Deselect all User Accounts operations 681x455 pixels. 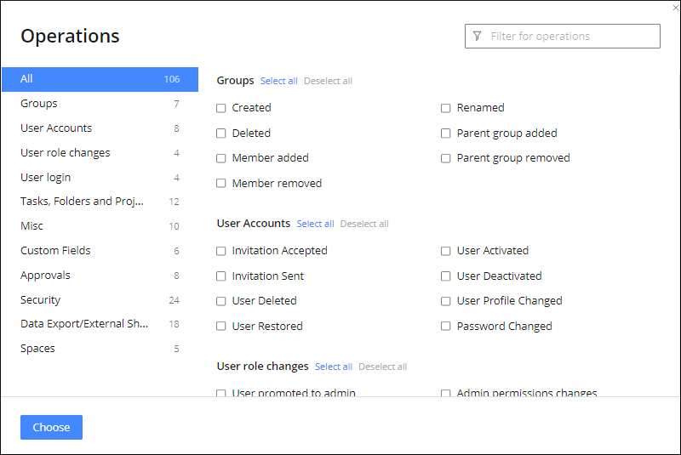[x=364, y=225]
